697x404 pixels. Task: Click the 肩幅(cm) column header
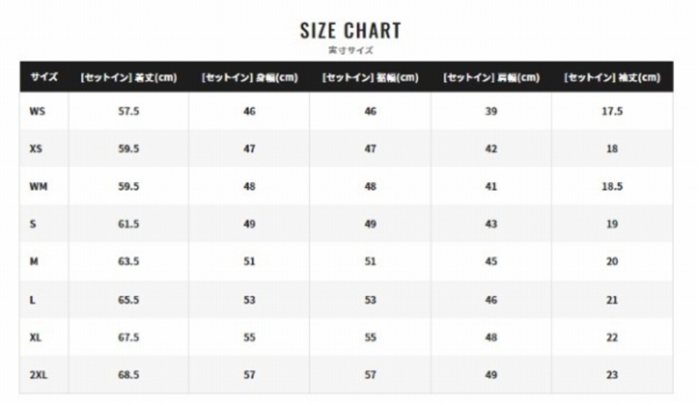[x=491, y=77]
